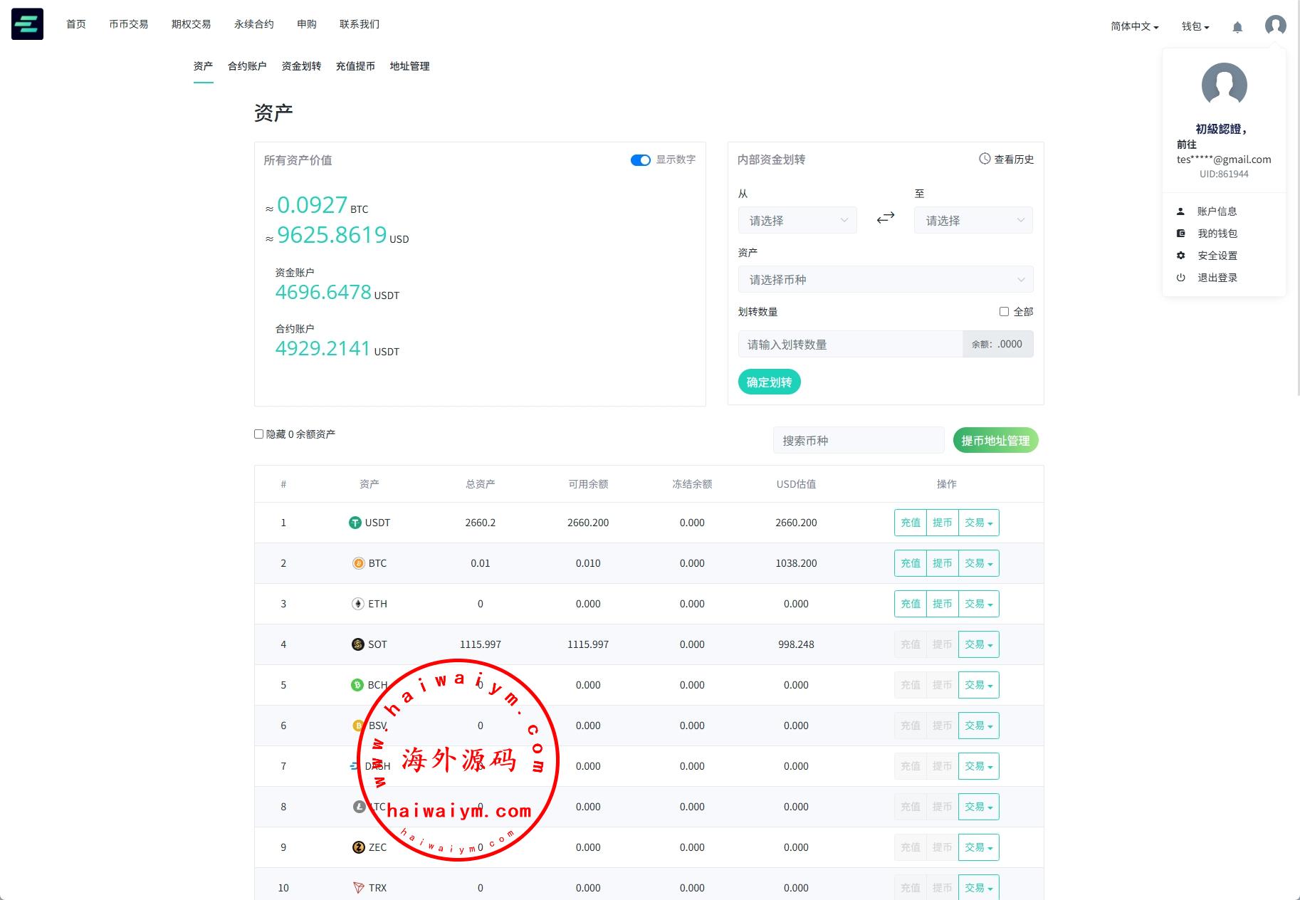Screen dimensions: 1300x900
Task: Open 永续合约 in the top menu
Action: coord(253,24)
